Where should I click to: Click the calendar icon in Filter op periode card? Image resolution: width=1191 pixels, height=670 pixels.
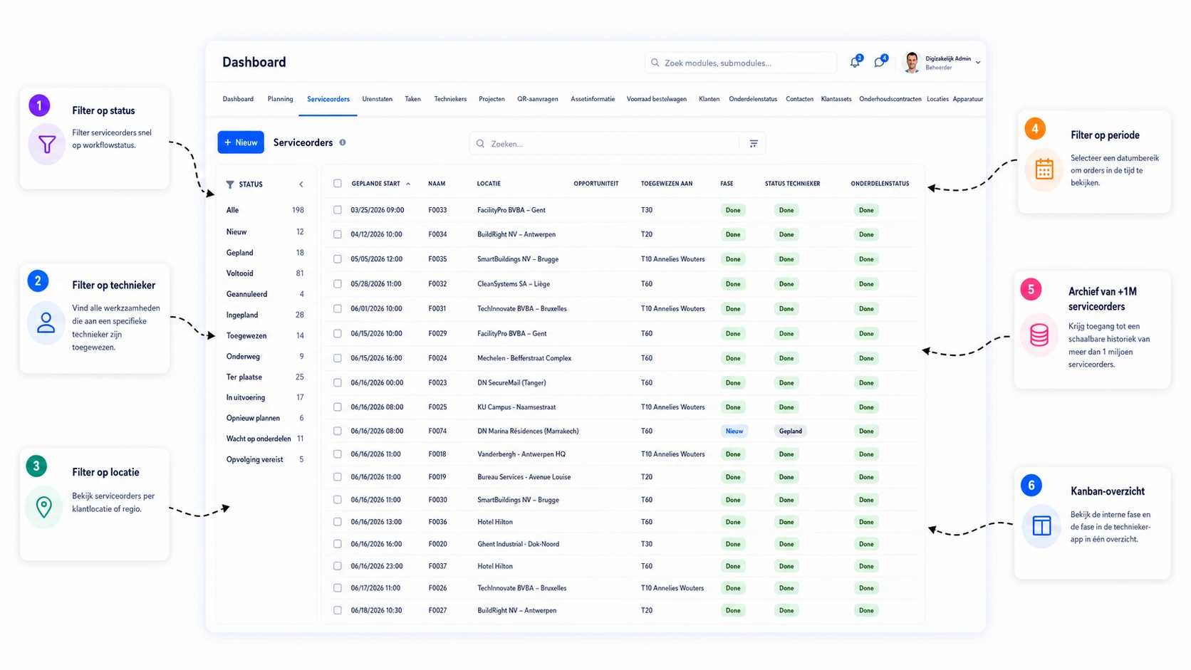(x=1044, y=169)
